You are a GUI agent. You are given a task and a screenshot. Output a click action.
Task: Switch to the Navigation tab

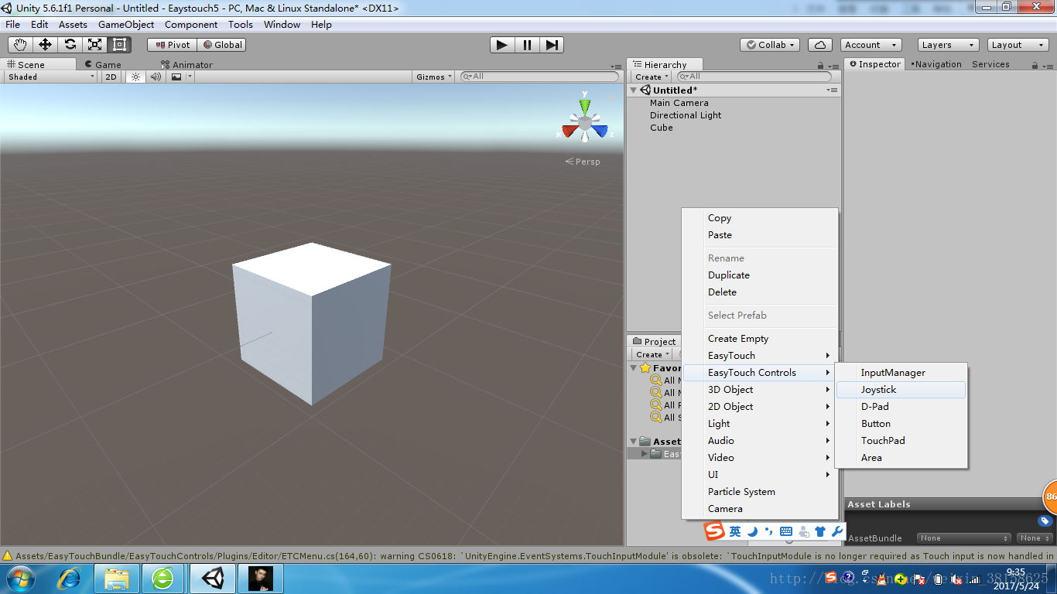tap(936, 64)
